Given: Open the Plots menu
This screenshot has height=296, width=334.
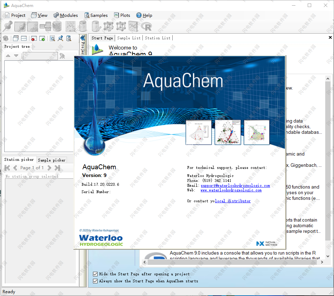Looking at the screenshot, I should click(122, 15).
